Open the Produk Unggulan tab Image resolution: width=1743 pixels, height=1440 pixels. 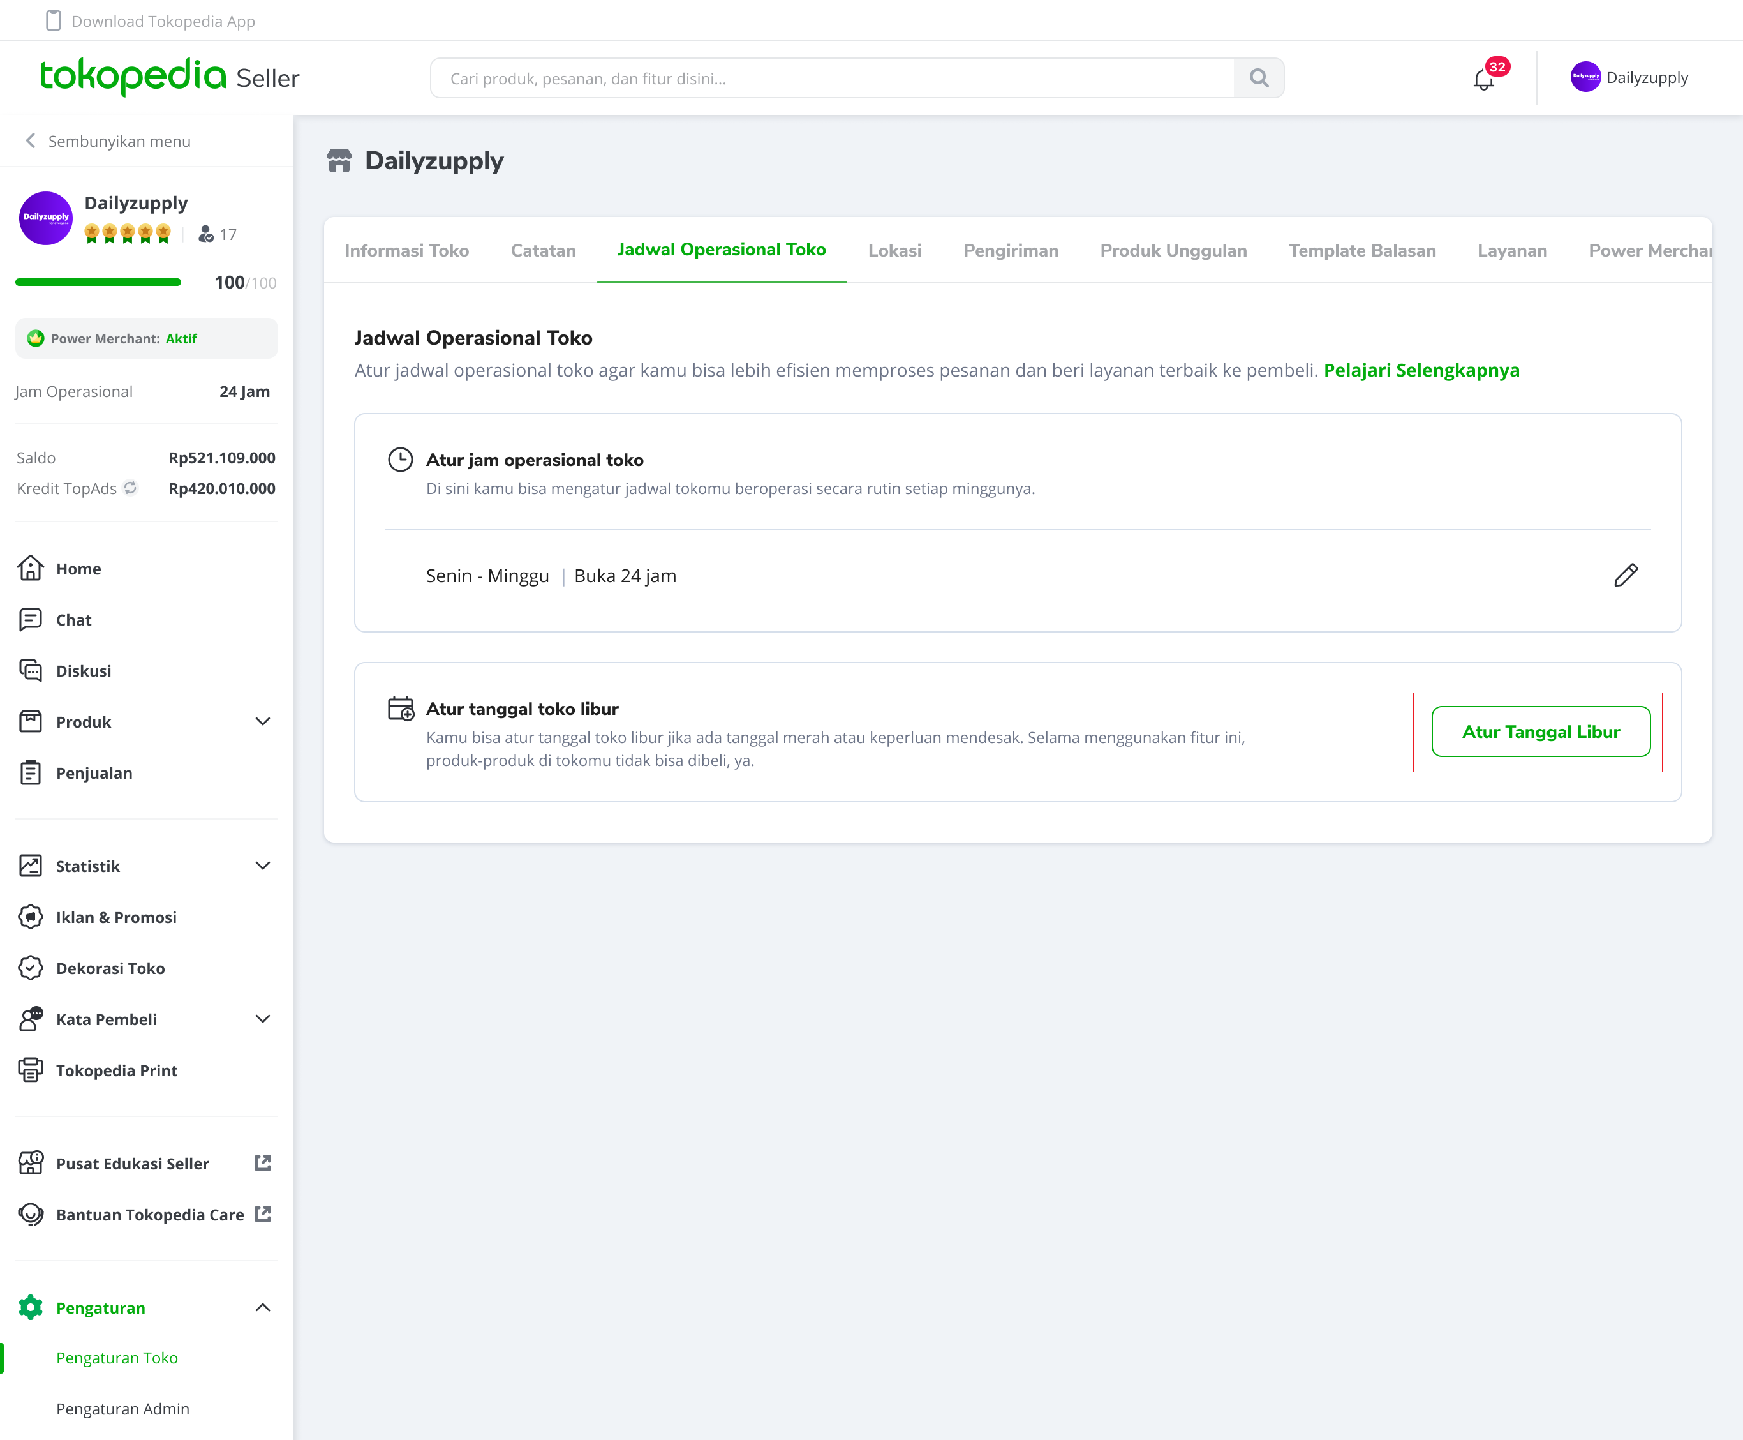tap(1173, 250)
